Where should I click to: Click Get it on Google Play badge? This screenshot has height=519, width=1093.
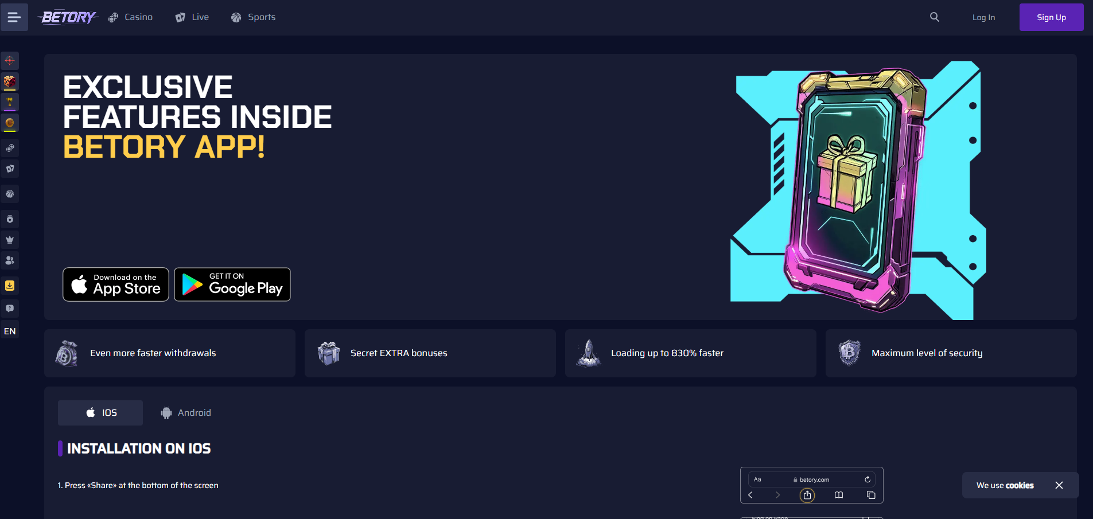click(232, 284)
